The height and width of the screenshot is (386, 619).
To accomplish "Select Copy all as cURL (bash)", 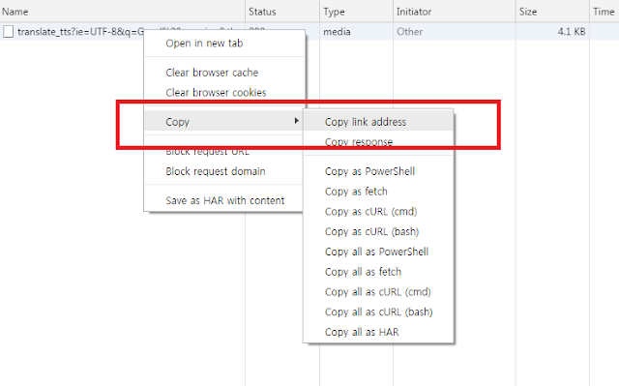I will [x=378, y=312].
